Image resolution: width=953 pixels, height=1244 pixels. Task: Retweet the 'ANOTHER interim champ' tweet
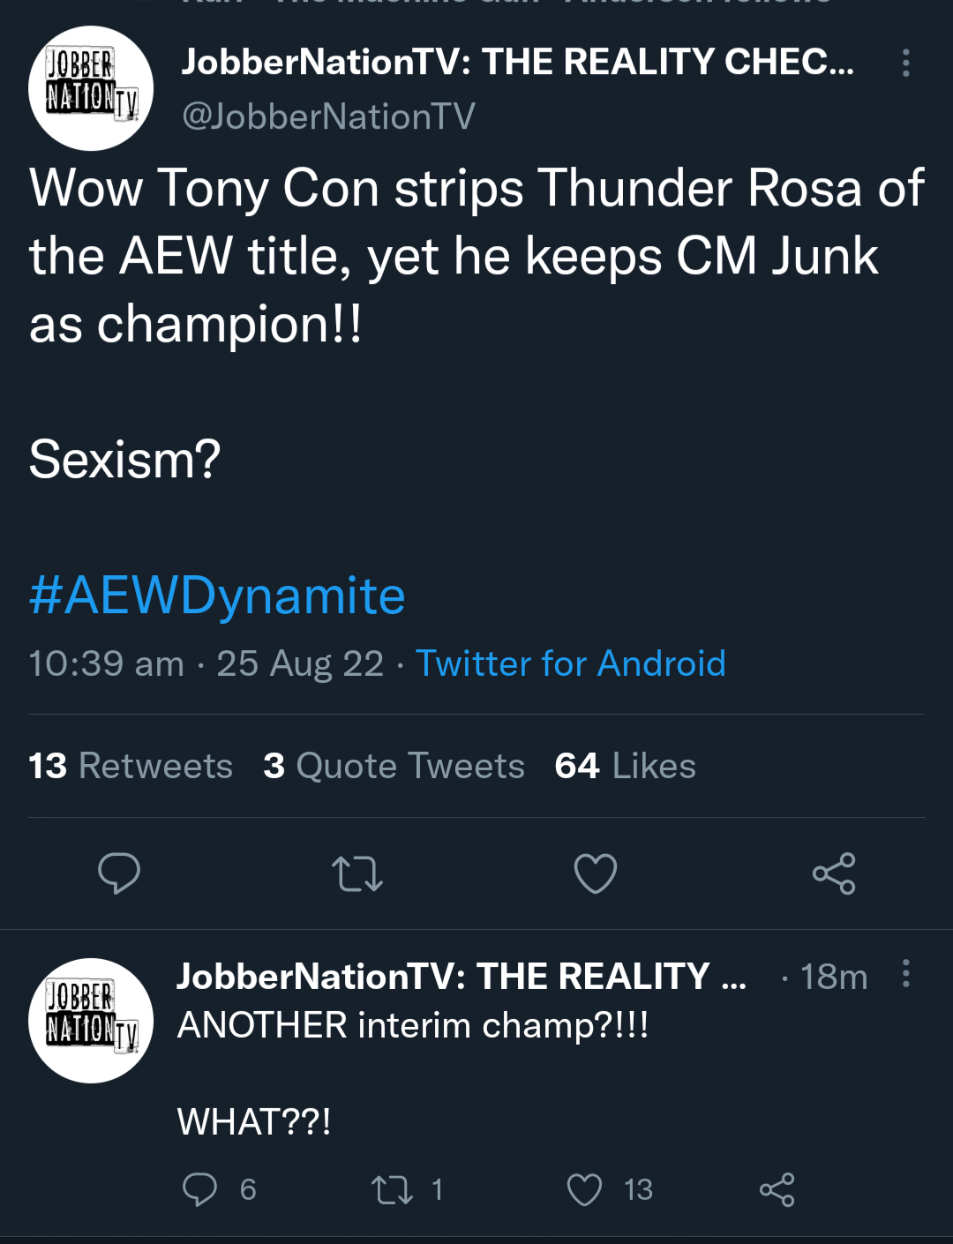pos(392,1189)
